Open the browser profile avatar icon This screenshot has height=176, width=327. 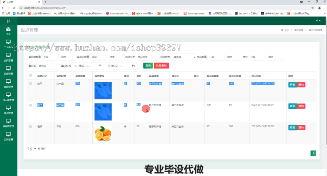[x=319, y=8]
